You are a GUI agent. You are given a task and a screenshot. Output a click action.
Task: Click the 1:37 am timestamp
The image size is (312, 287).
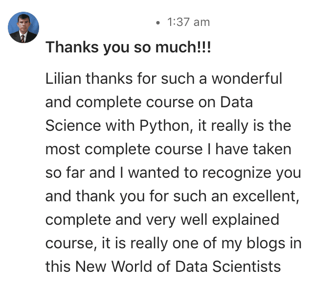pyautogui.click(x=188, y=22)
